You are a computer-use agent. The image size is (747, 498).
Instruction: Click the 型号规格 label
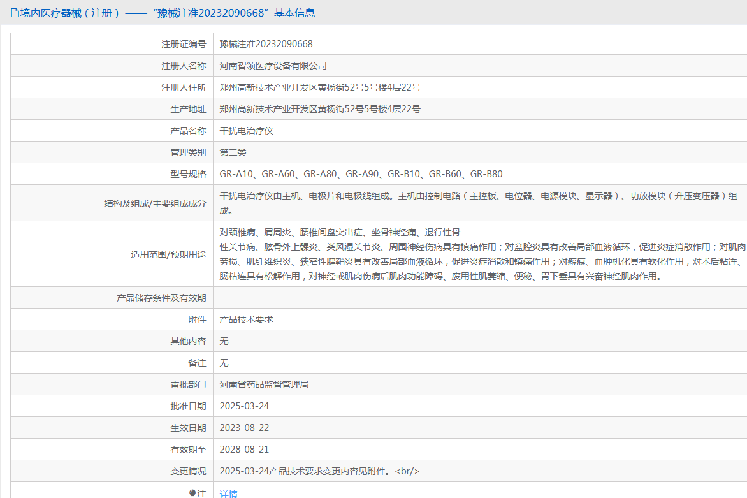[188, 174]
